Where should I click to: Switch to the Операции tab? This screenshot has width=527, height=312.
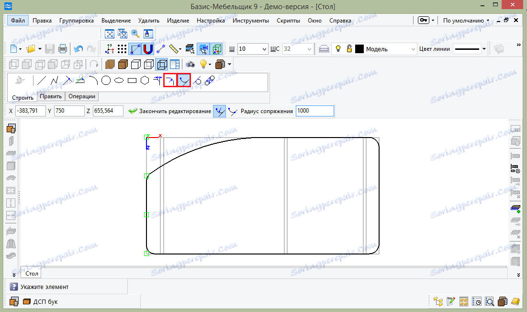point(82,96)
